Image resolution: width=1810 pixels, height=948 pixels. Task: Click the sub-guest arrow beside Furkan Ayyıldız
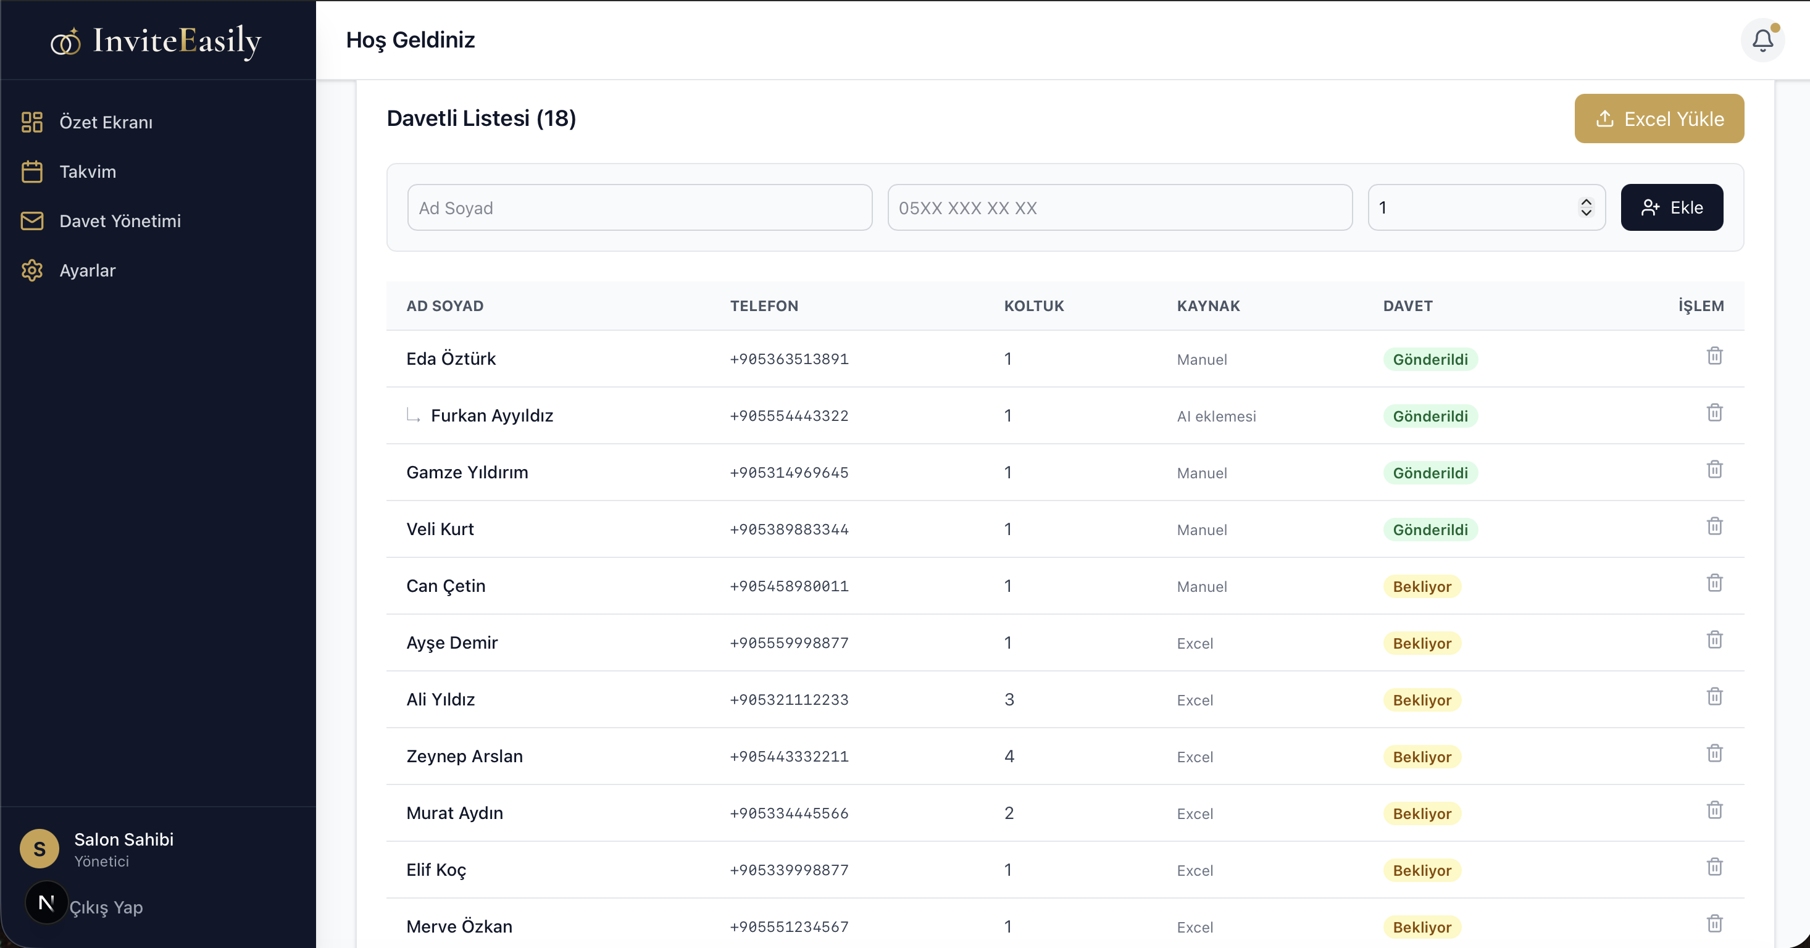click(x=413, y=416)
